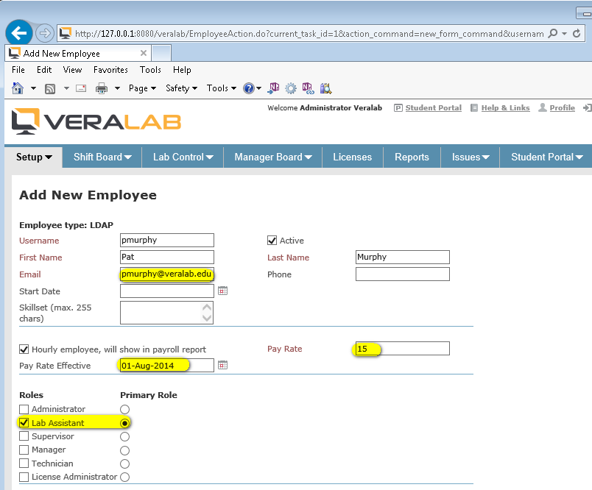Open the Reports navigation tab

coord(412,157)
